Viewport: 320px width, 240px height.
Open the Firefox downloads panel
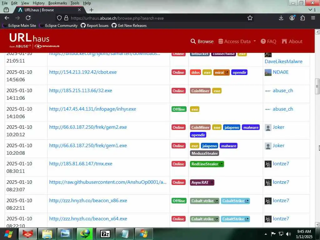(281, 18)
